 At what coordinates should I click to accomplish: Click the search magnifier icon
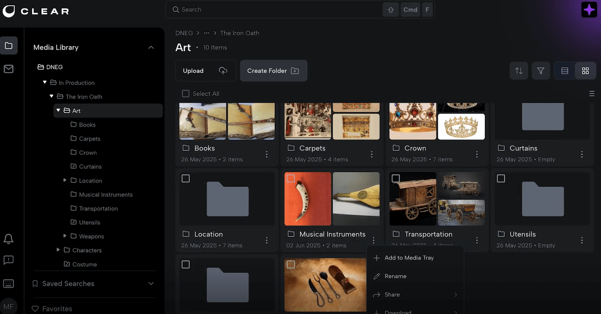tap(176, 9)
